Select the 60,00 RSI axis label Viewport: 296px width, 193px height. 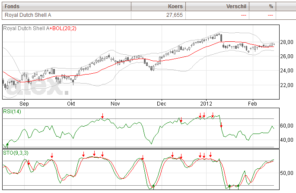click(286, 126)
